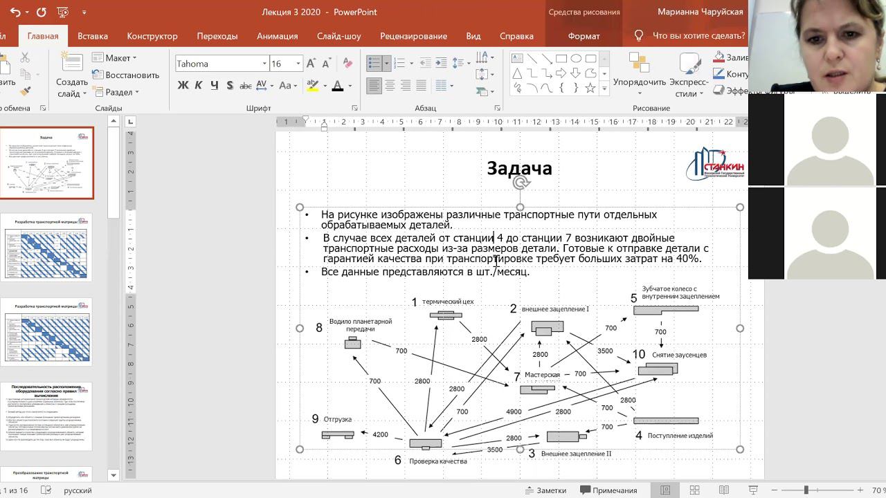The image size is (886, 498).
Task: Switch to the Вставка ribbon tab
Action: coord(92,36)
